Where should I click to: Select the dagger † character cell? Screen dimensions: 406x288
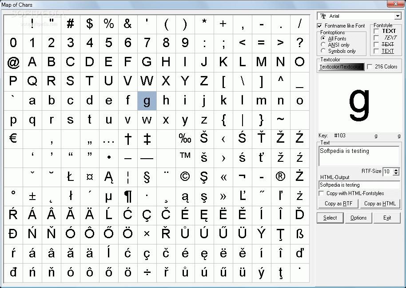(x=128, y=139)
